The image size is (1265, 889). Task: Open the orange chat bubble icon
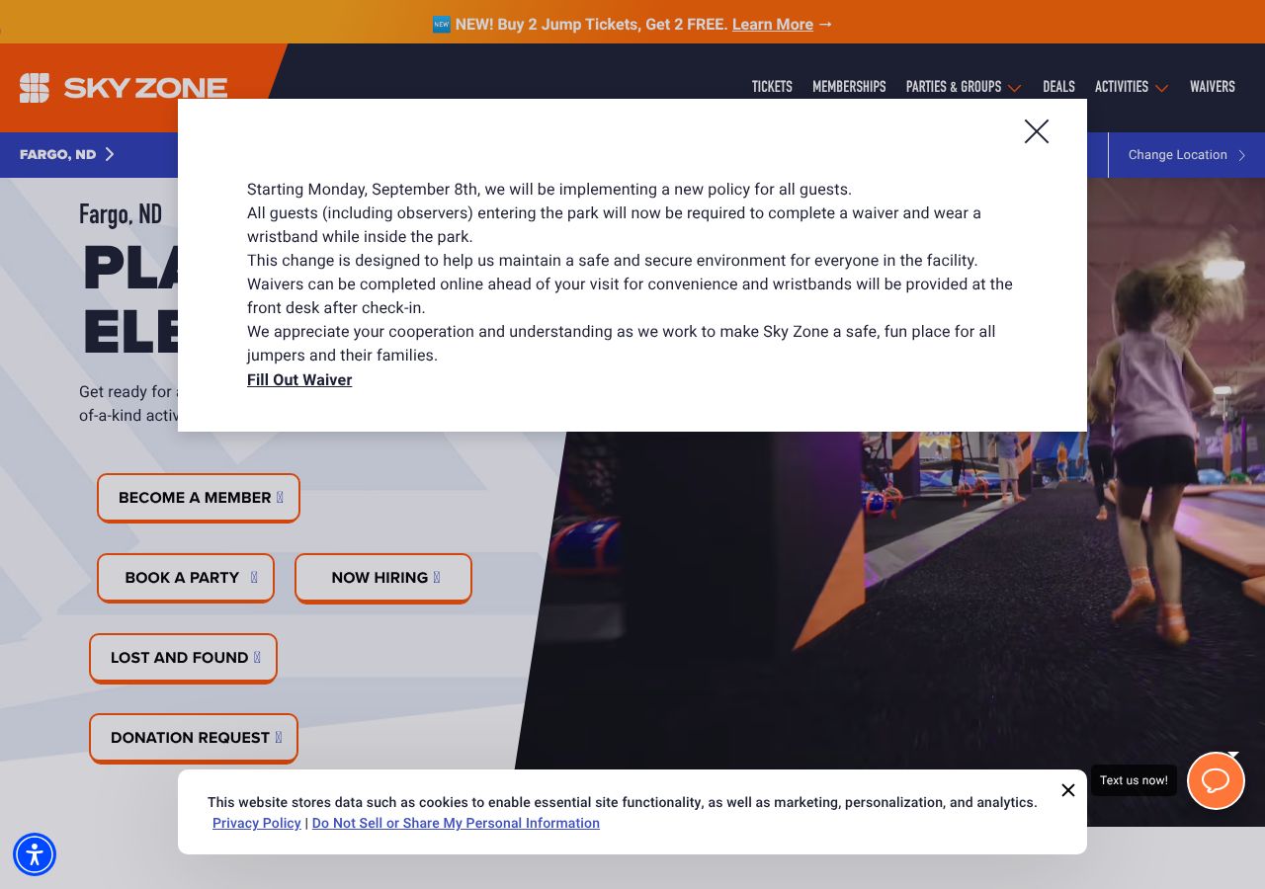click(x=1216, y=780)
